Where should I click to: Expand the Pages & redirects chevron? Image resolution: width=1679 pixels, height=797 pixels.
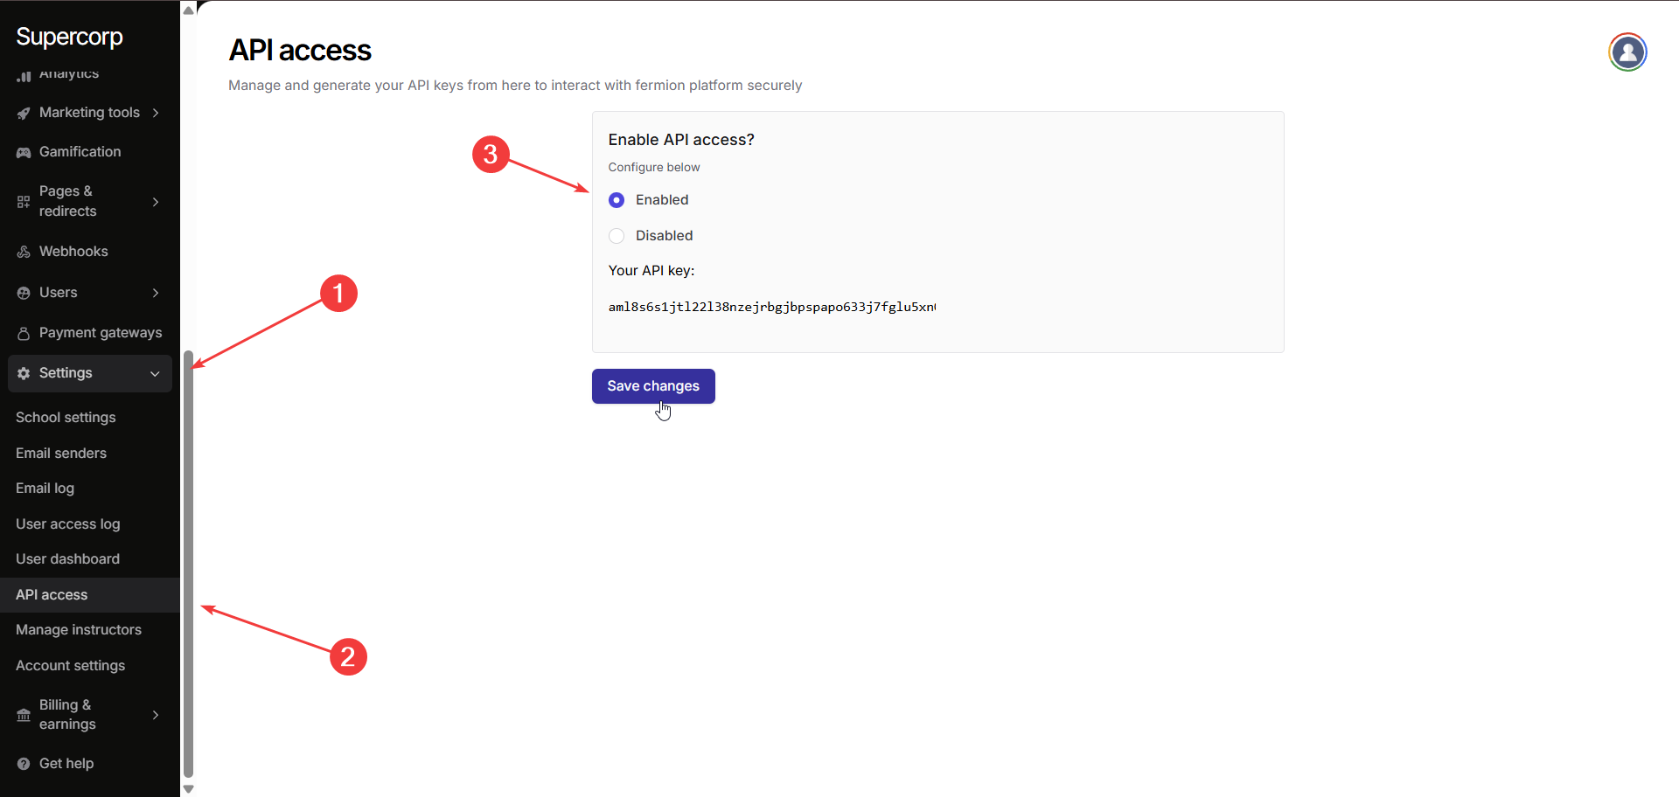[156, 202]
